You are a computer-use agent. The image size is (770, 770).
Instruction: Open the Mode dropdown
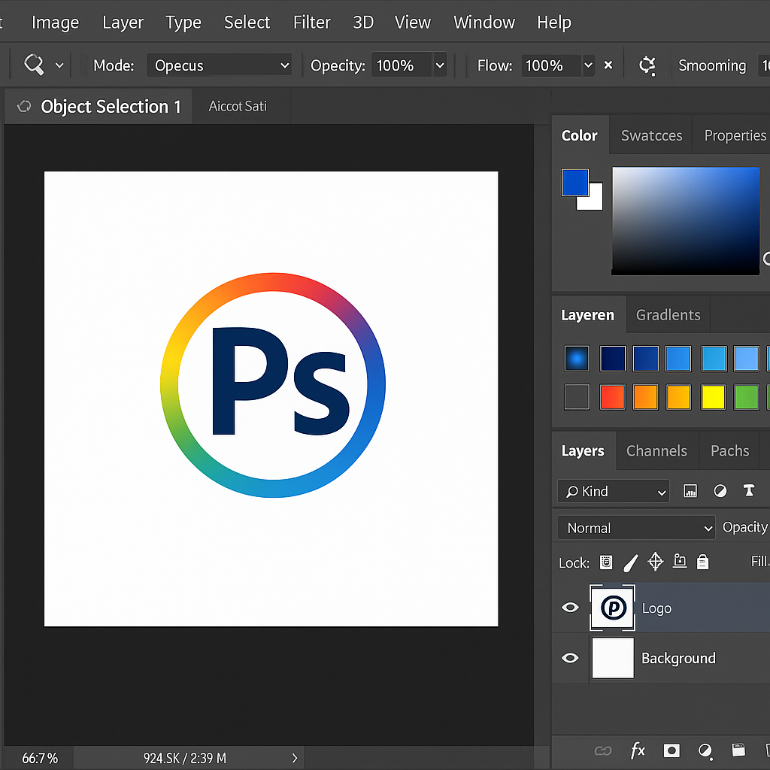[x=218, y=65]
